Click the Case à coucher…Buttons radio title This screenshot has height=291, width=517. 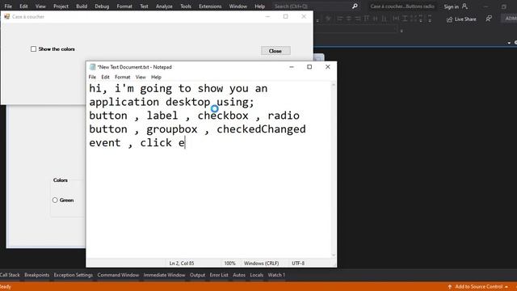[x=402, y=6]
